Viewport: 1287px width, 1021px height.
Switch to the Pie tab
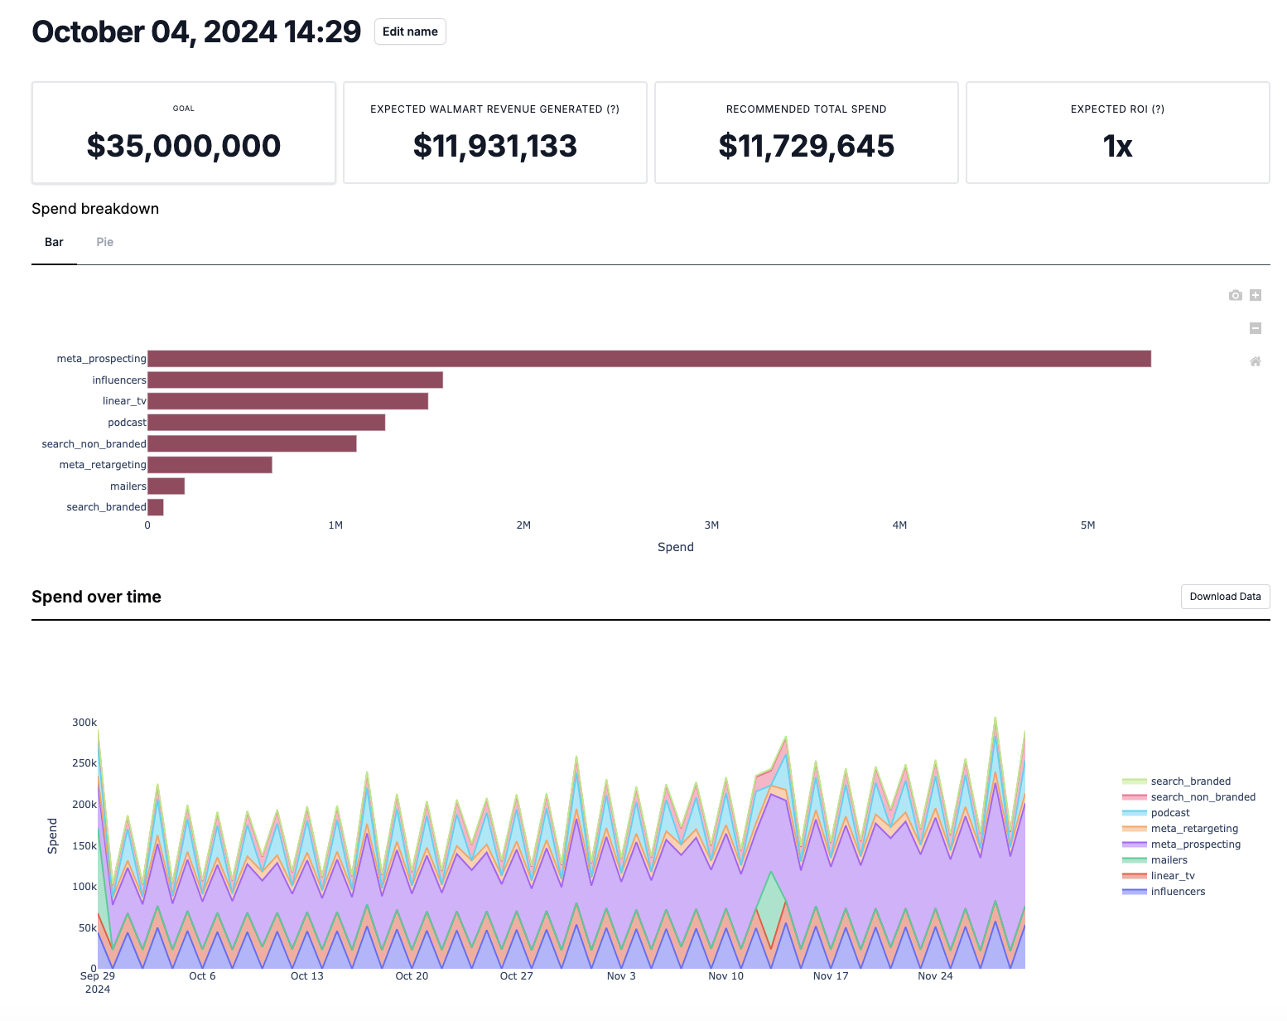pyautogui.click(x=104, y=242)
